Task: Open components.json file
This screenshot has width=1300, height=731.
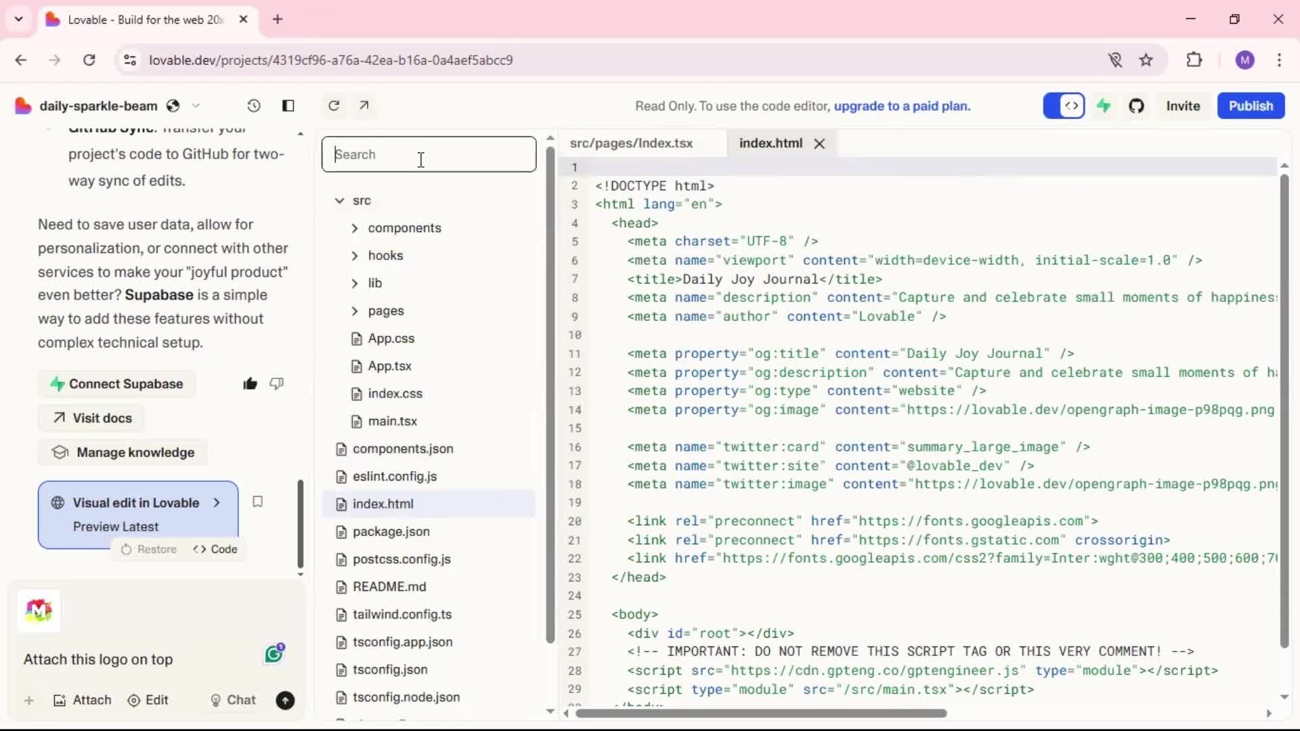Action: point(402,449)
